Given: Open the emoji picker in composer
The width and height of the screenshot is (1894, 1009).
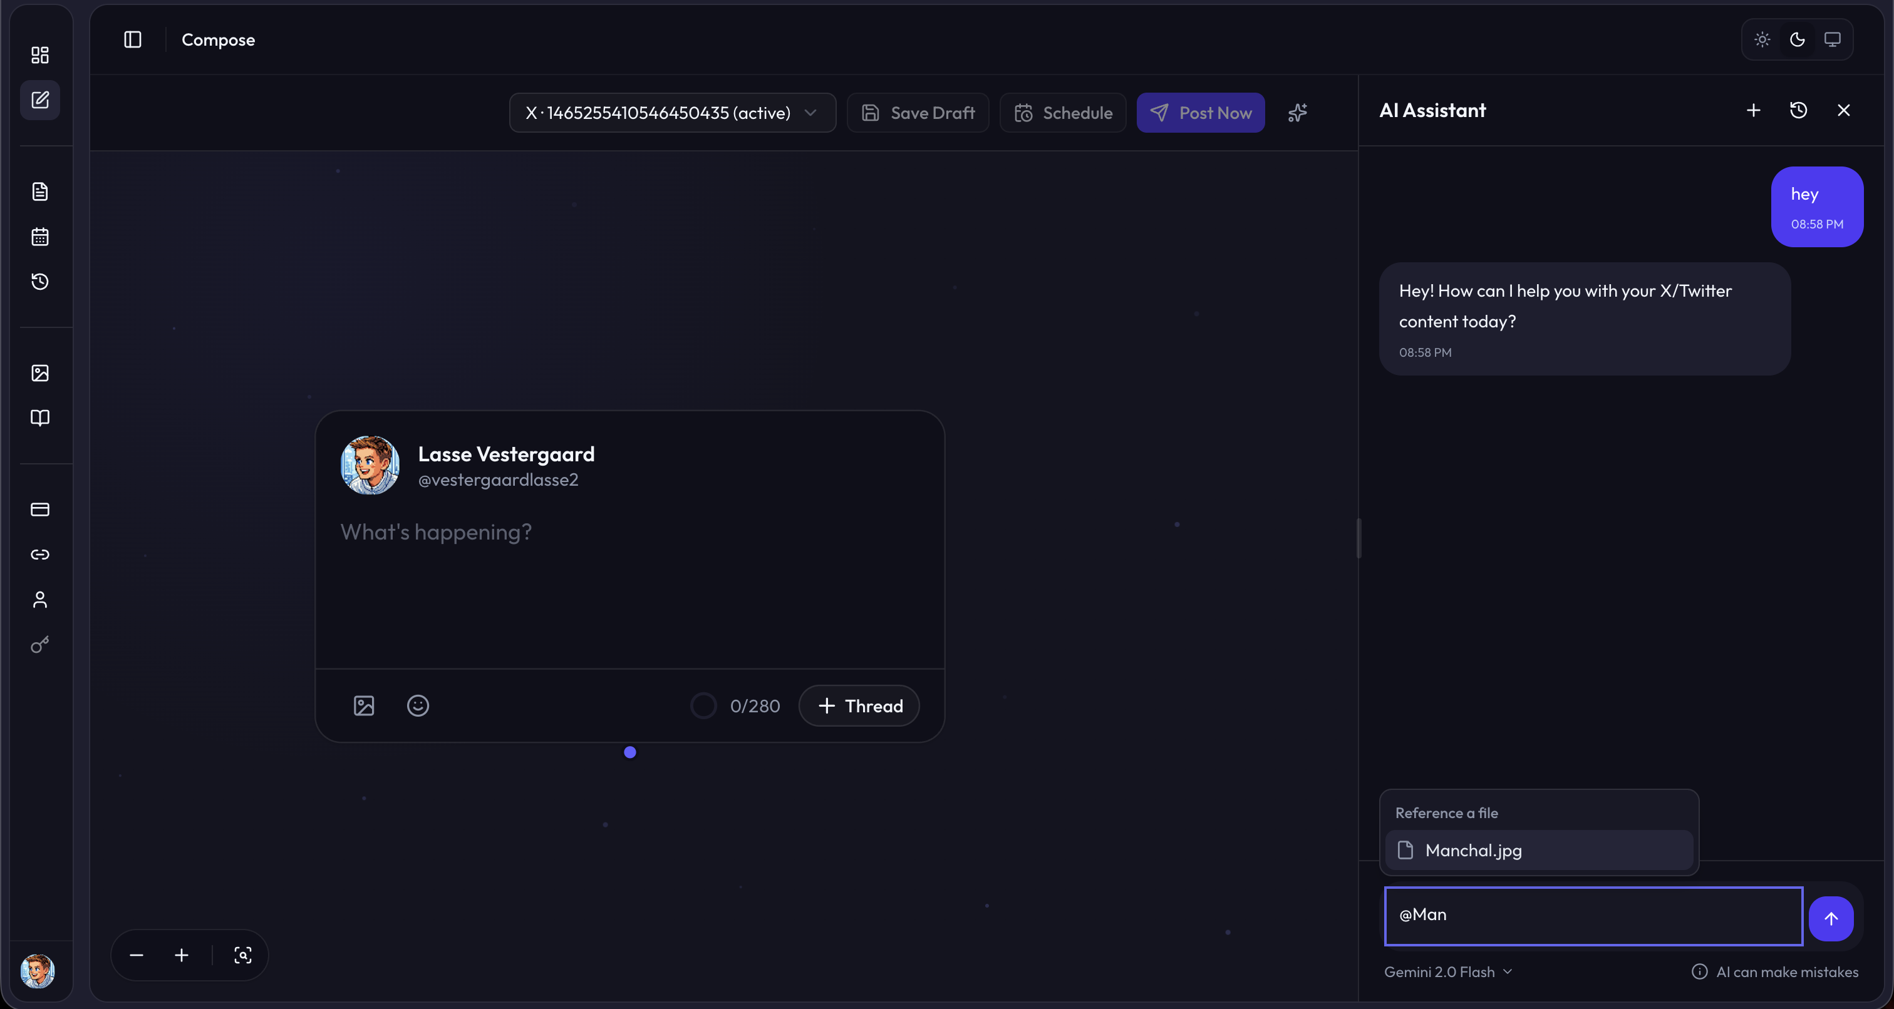Looking at the screenshot, I should tap(418, 705).
